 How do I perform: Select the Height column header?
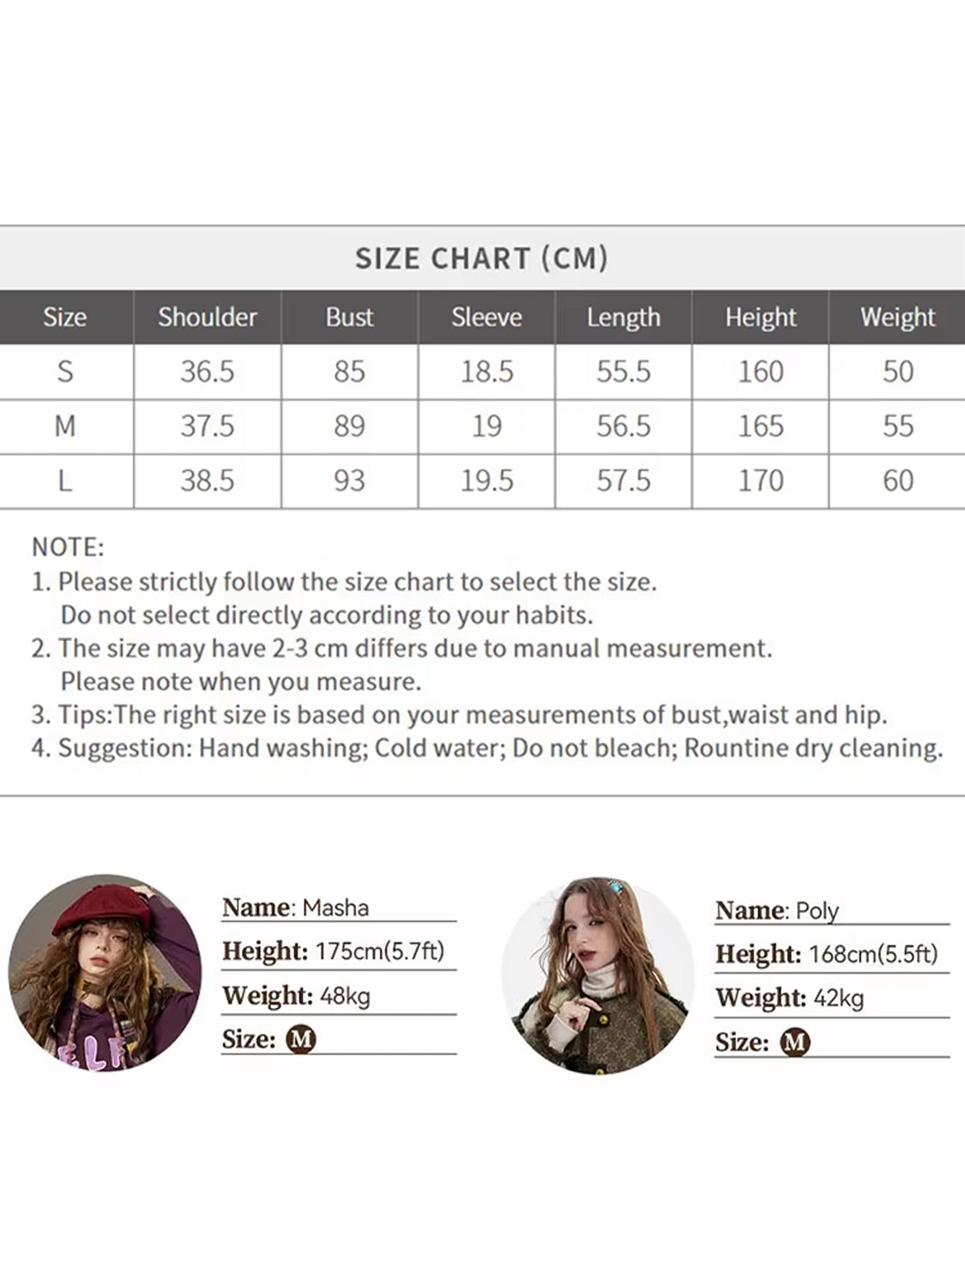tap(761, 317)
